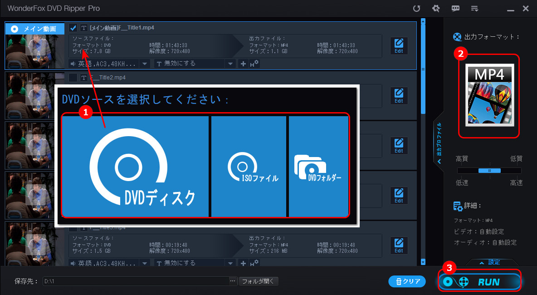This screenshot has height=295, width=537.
Task: Load a DVD Disc source
Action: [135, 167]
